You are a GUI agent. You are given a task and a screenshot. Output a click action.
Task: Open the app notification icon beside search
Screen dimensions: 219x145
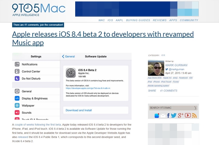[157, 116]
